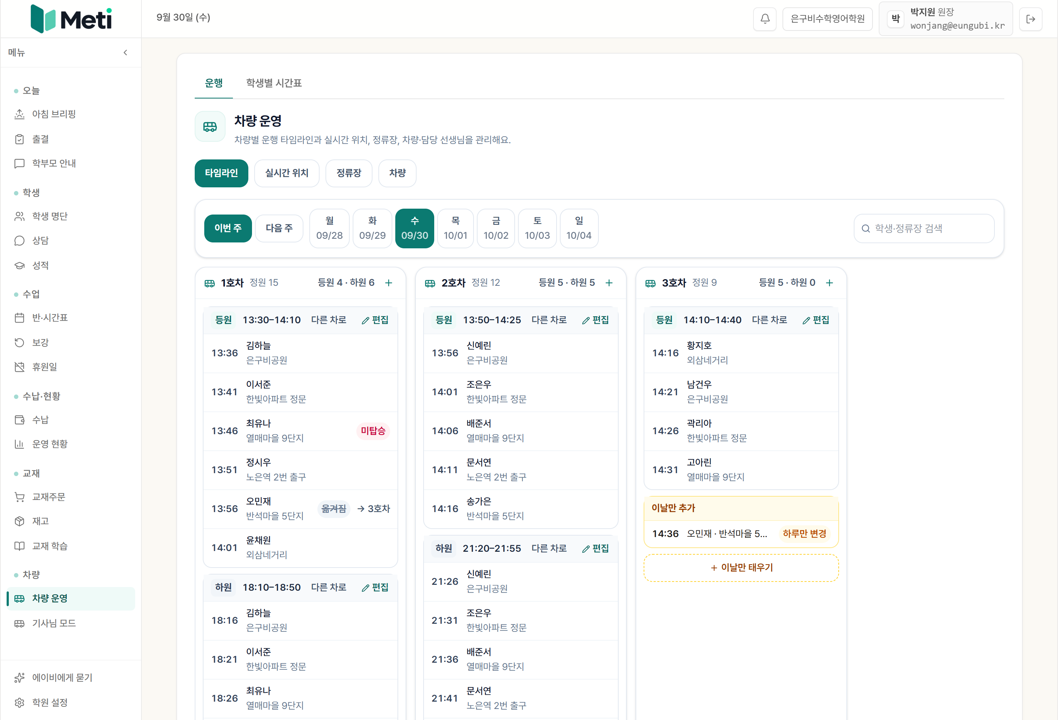
Task: Select the 운행 tab
Action: coord(213,83)
